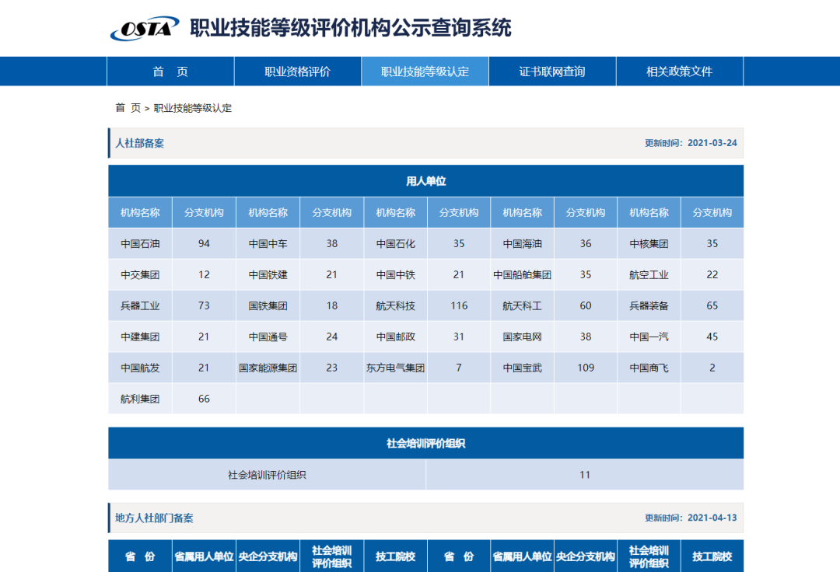Open the 中国中车 organization entry
Screen dimensions: 840x572
point(268,243)
